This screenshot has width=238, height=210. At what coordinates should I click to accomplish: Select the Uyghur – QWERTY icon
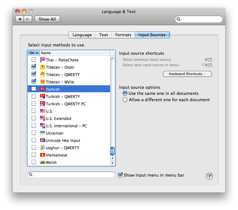pyautogui.click(x=43, y=148)
